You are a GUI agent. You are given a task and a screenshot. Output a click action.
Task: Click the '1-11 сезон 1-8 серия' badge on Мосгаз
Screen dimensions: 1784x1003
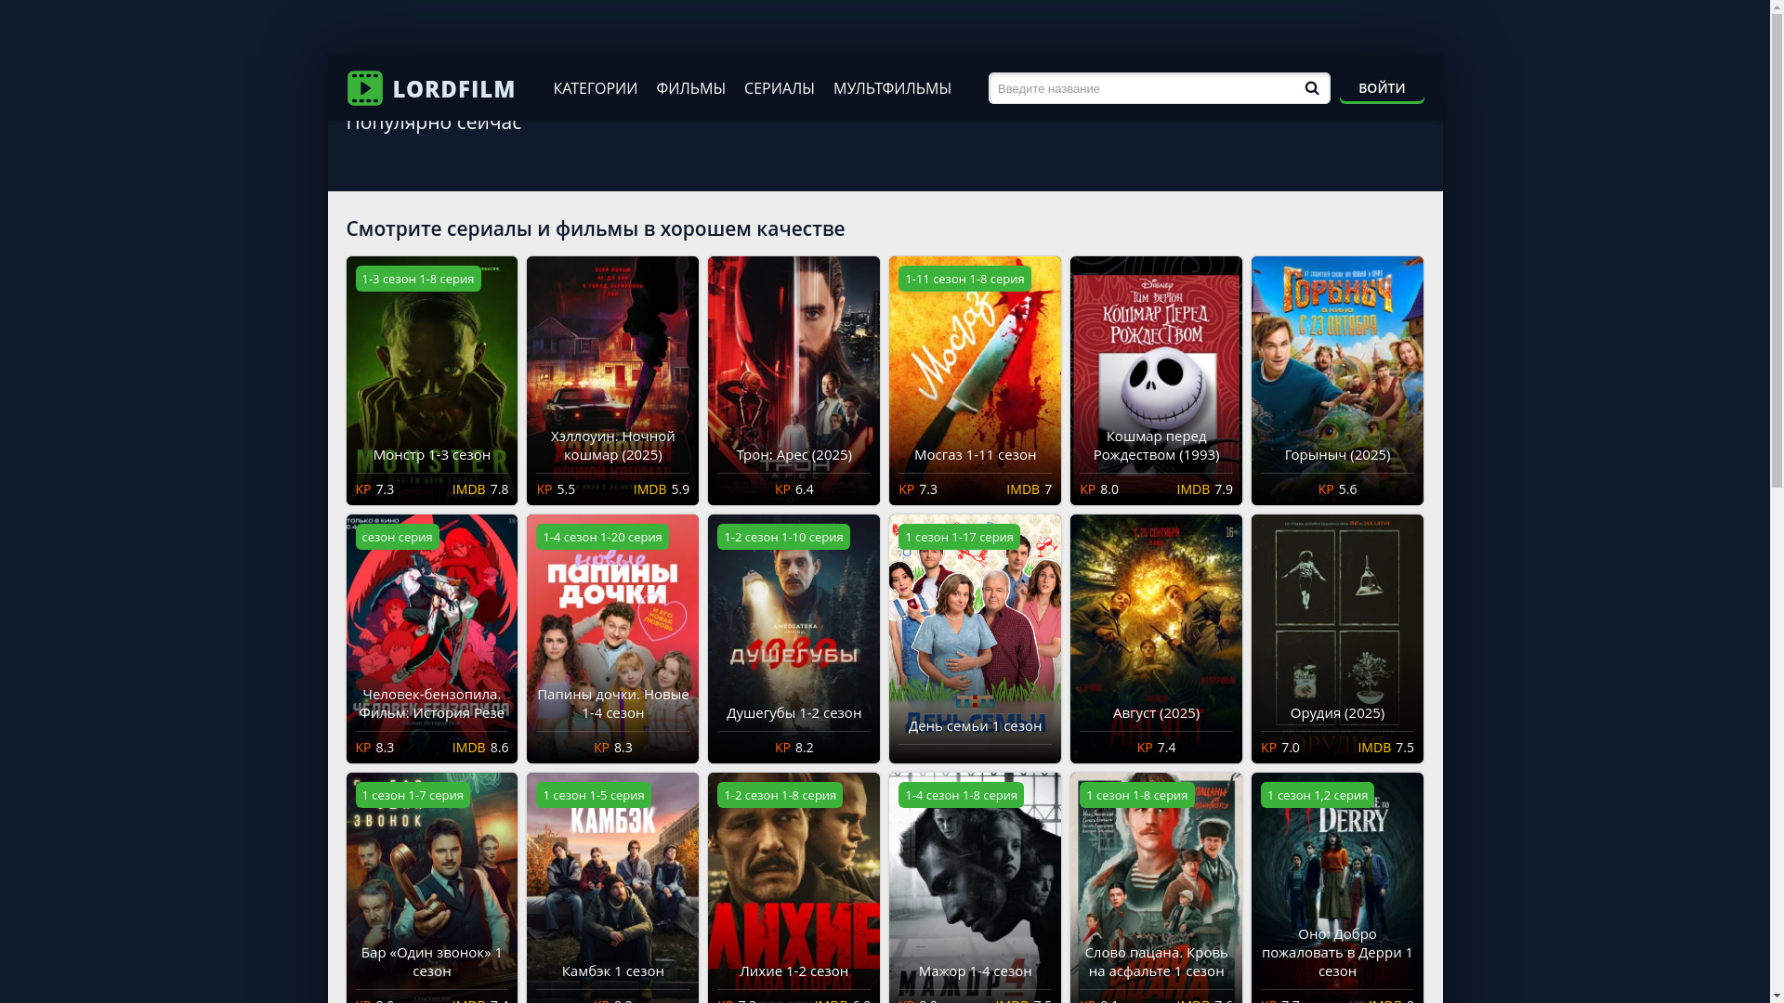[x=964, y=279]
